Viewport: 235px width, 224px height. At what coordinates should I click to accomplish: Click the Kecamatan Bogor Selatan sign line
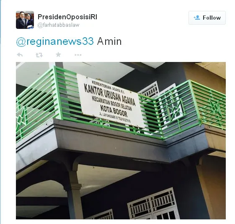(x=112, y=103)
